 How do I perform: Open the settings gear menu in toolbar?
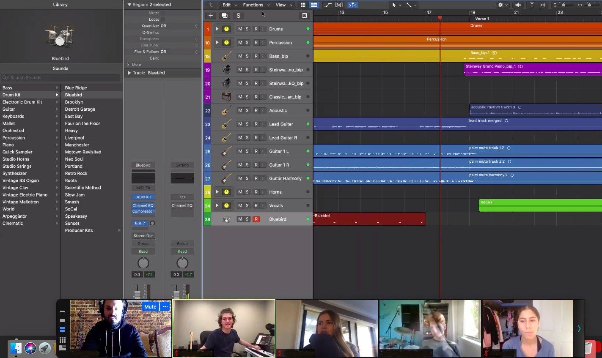[x=503, y=5]
